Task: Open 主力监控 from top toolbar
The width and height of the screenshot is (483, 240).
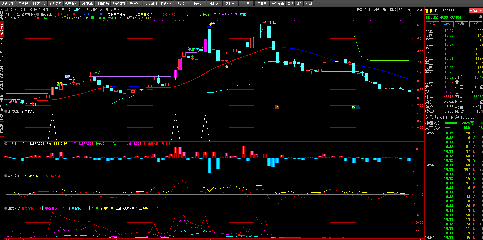Action: pos(55,3)
